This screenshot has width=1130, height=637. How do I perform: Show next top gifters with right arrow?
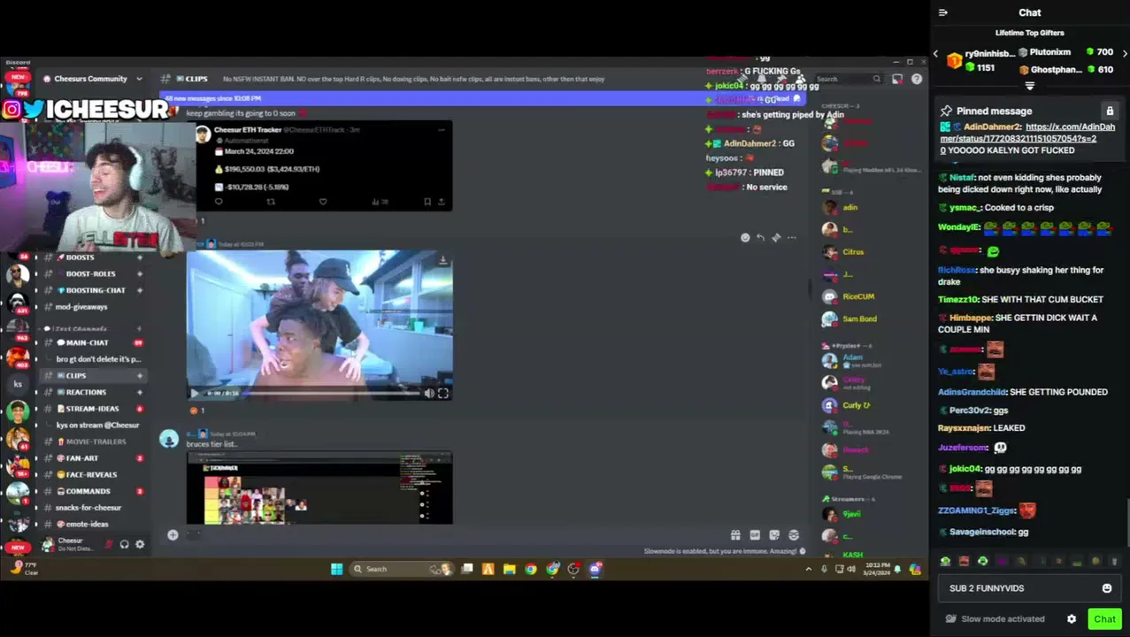[1125, 53]
